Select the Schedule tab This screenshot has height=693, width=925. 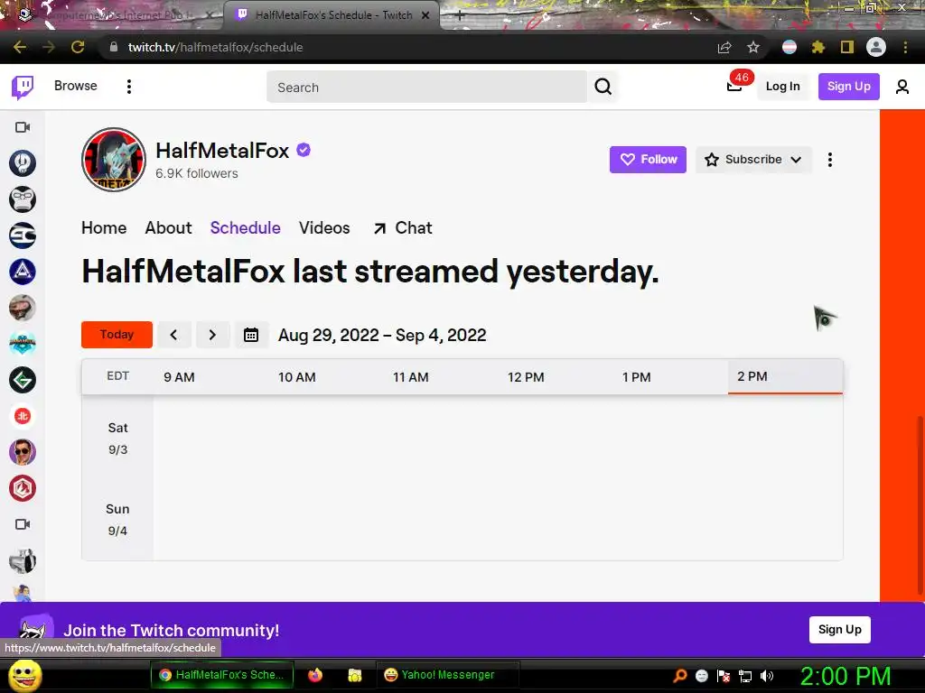(246, 228)
